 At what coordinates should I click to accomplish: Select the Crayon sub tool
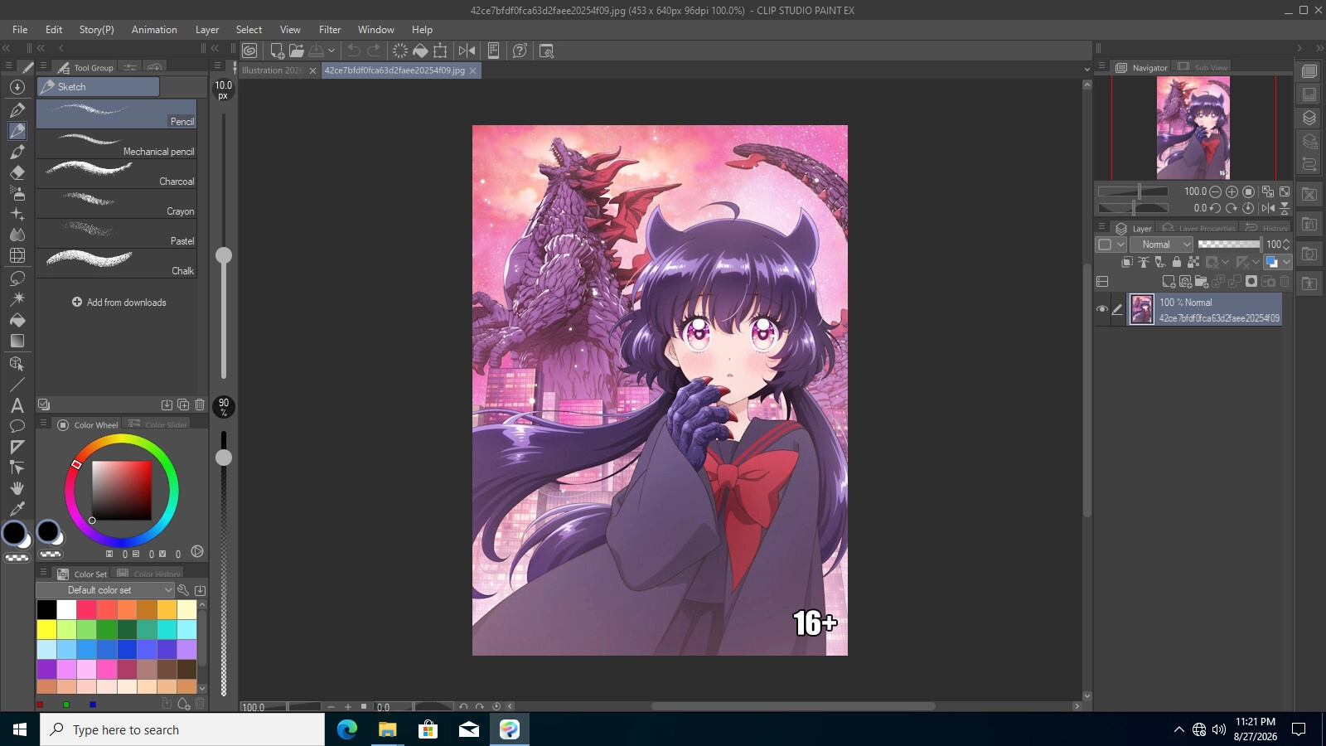[x=117, y=204]
